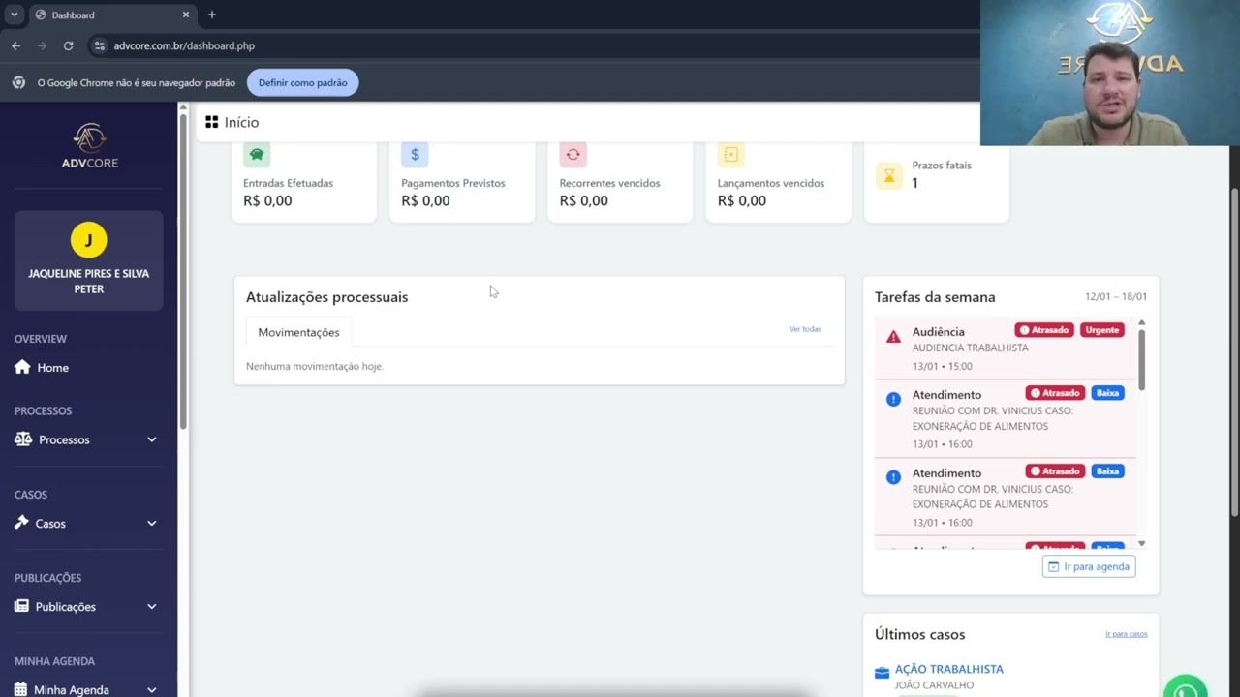Click the briefcase icon beside AÇÃO TRABALHISTA
This screenshot has width=1240, height=697.
(x=882, y=673)
